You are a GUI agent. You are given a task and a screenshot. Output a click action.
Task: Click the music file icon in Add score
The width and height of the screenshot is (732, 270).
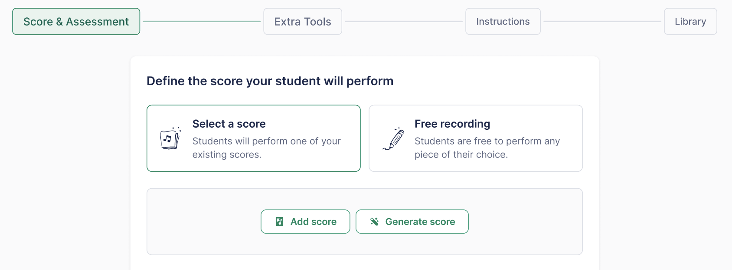point(280,222)
